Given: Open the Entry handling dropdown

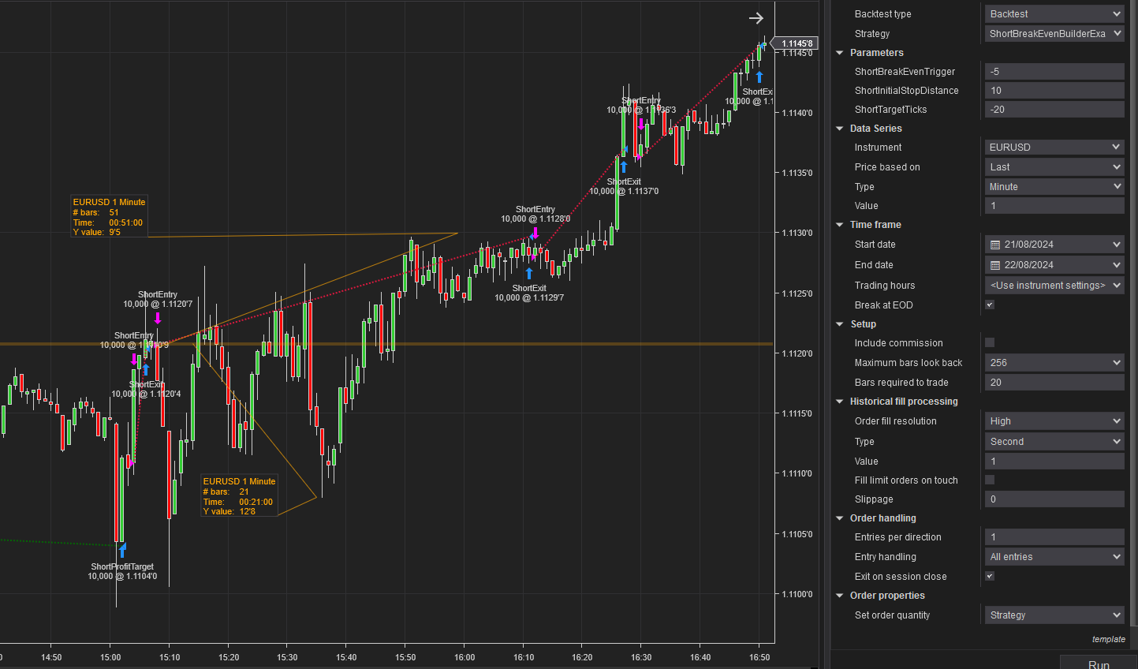Looking at the screenshot, I should [x=1054, y=557].
